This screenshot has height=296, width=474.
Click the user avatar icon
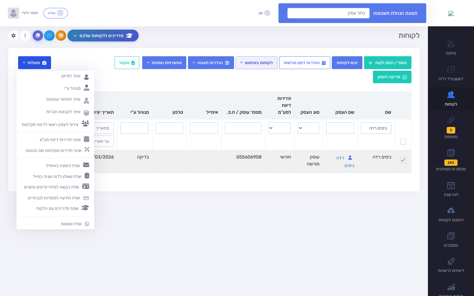click(13, 13)
